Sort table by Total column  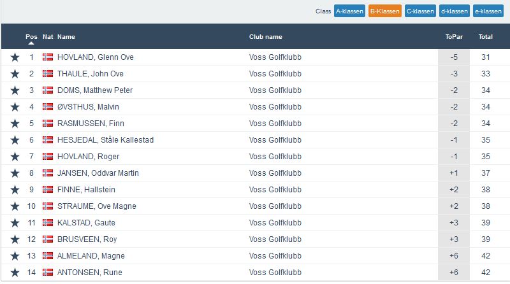tap(486, 37)
